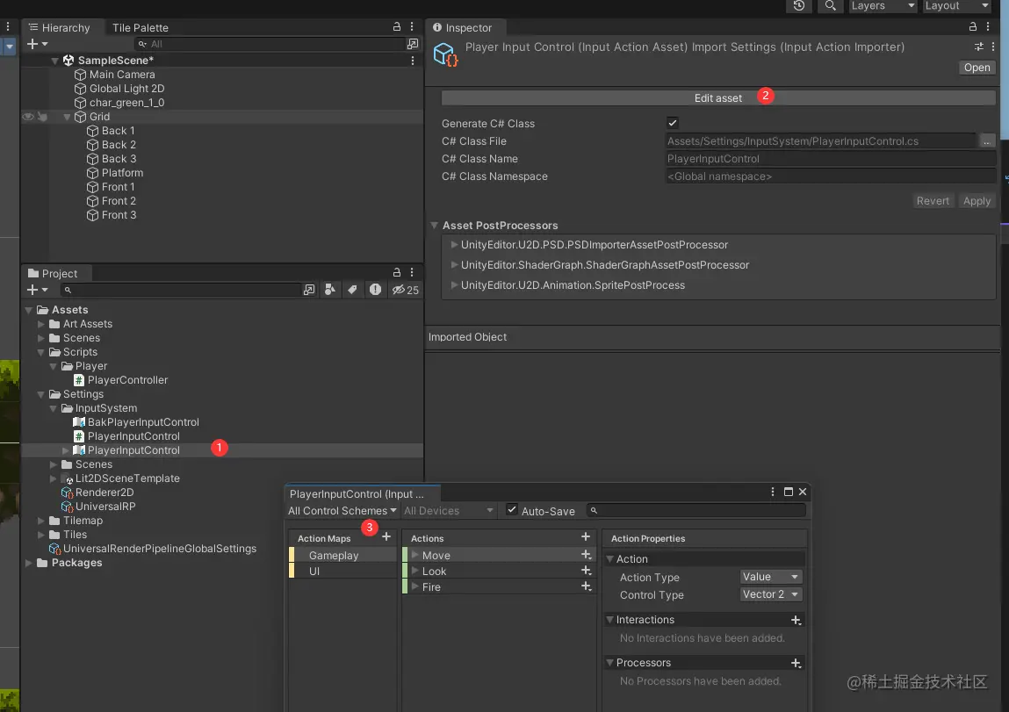Toggle Generate C# Class checkbox
This screenshot has width=1009, height=712.
tap(673, 123)
